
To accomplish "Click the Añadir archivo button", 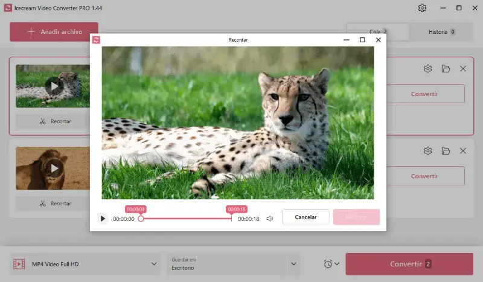I will (54, 32).
